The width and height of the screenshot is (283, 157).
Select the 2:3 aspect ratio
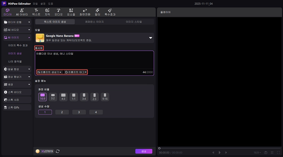pos(94,97)
